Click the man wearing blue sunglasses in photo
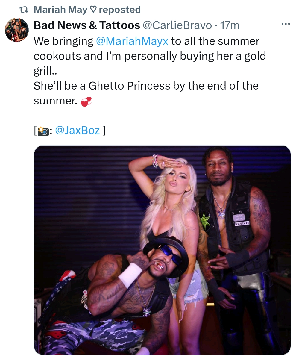 coord(128,295)
